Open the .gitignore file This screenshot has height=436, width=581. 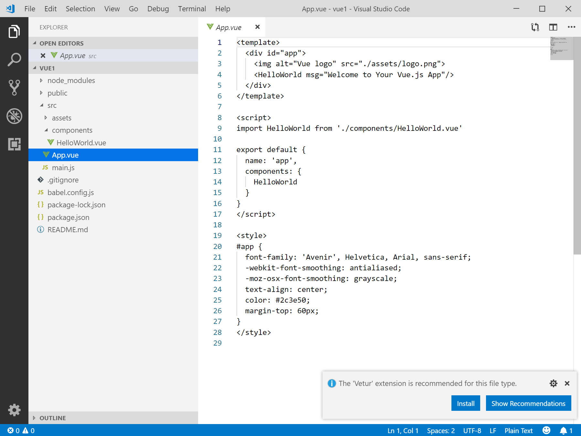tap(113, 180)
